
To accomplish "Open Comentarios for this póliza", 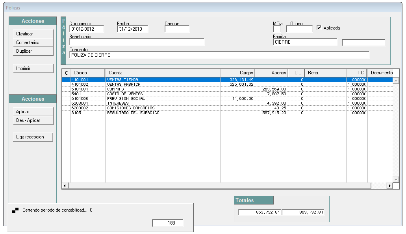I will tap(33, 42).
